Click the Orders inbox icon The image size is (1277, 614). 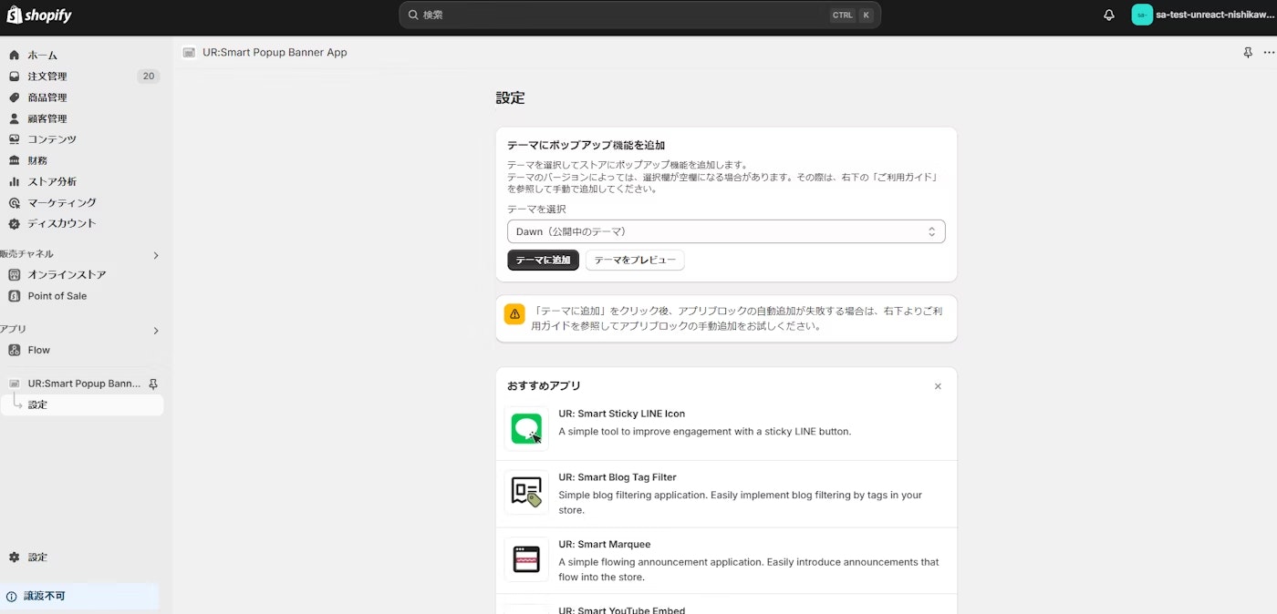(x=14, y=77)
